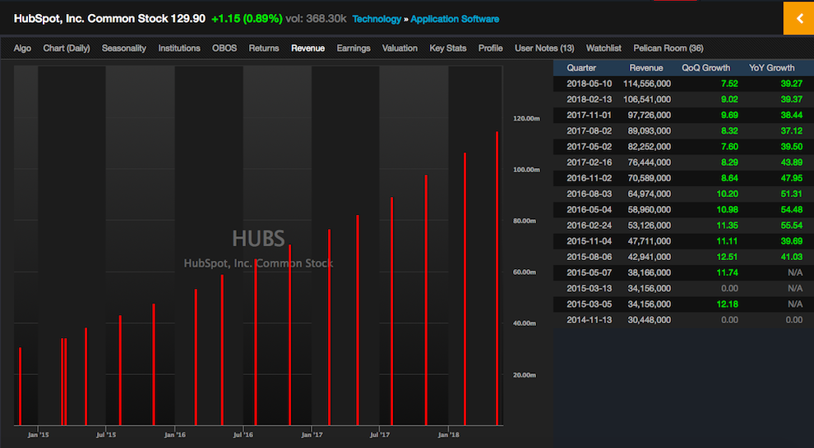The image size is (814, 448).
Task: Click YoY growth value 39.50
Action: tap(792, 147)
